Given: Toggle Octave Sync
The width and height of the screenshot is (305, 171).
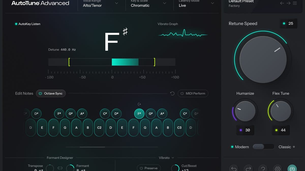Looking at the screenshot, I should (51, 93).
